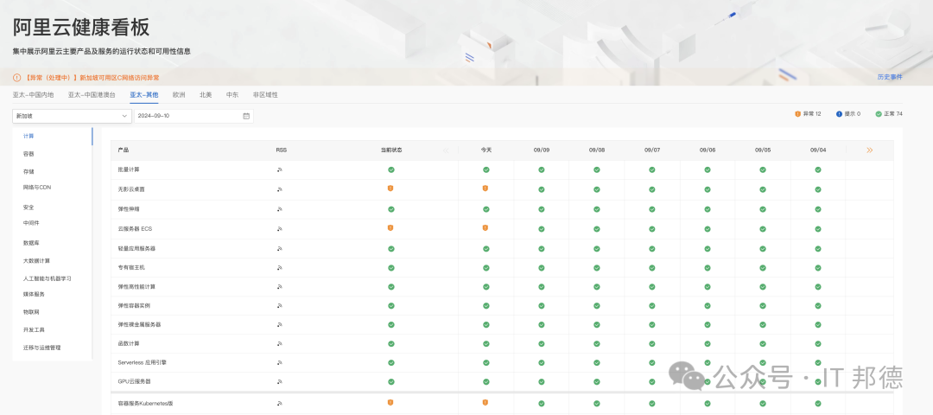933x415 pixels.
Task: Switch to 亚太-中国港澳台 tab
Action: (92, 94)
